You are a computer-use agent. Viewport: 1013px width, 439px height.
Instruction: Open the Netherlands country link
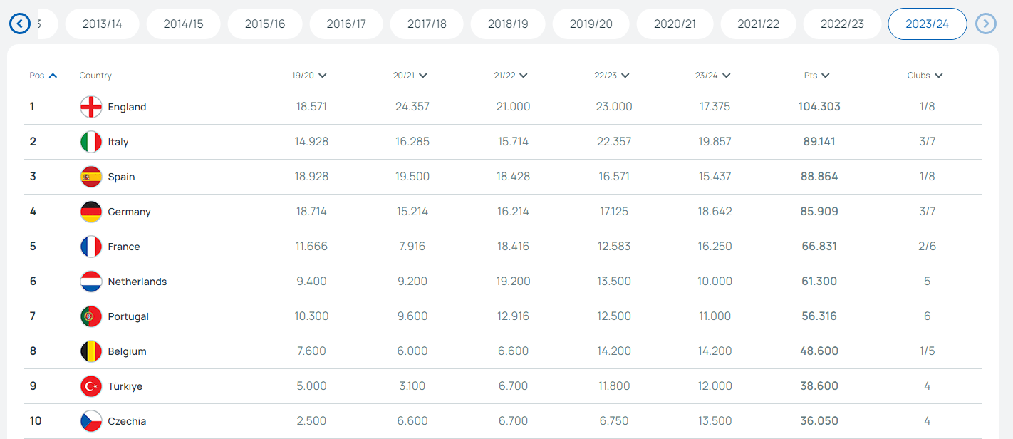tap(137, 282)
